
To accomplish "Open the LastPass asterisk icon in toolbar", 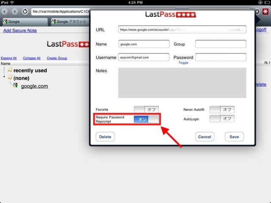I will [x=265, y=11].
